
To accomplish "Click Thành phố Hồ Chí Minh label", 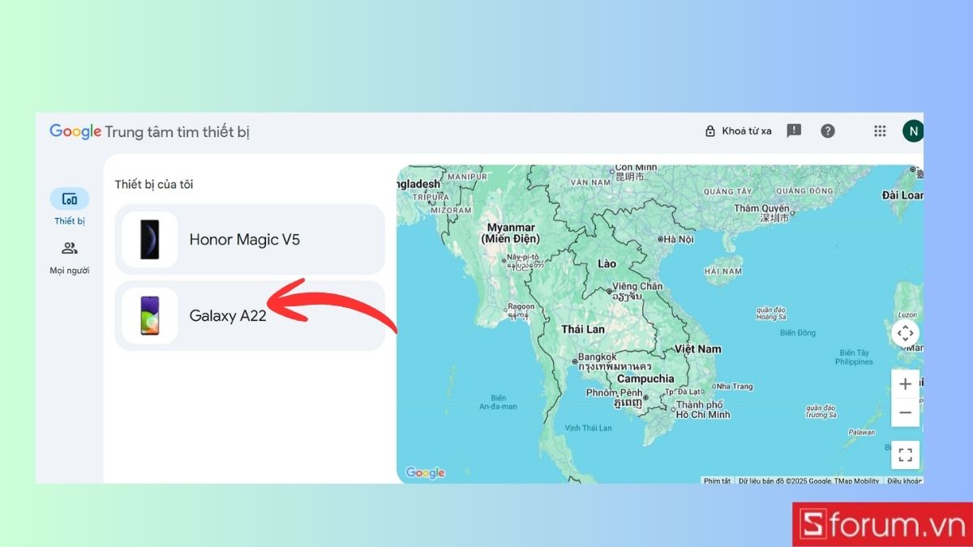I will pyautogui.click(x=703, y=409).
